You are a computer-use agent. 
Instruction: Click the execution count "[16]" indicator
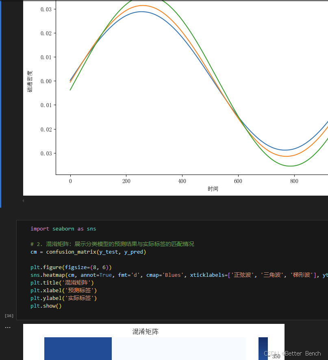(x=9, y=315)
